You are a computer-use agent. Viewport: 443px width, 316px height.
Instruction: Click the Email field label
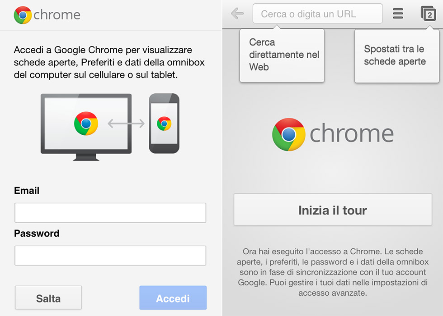tap(27, 191)
